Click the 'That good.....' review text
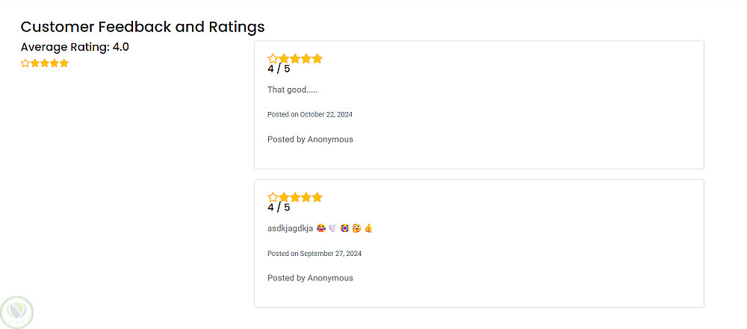The height and width of the screenshot is (329, 747). 292,90
